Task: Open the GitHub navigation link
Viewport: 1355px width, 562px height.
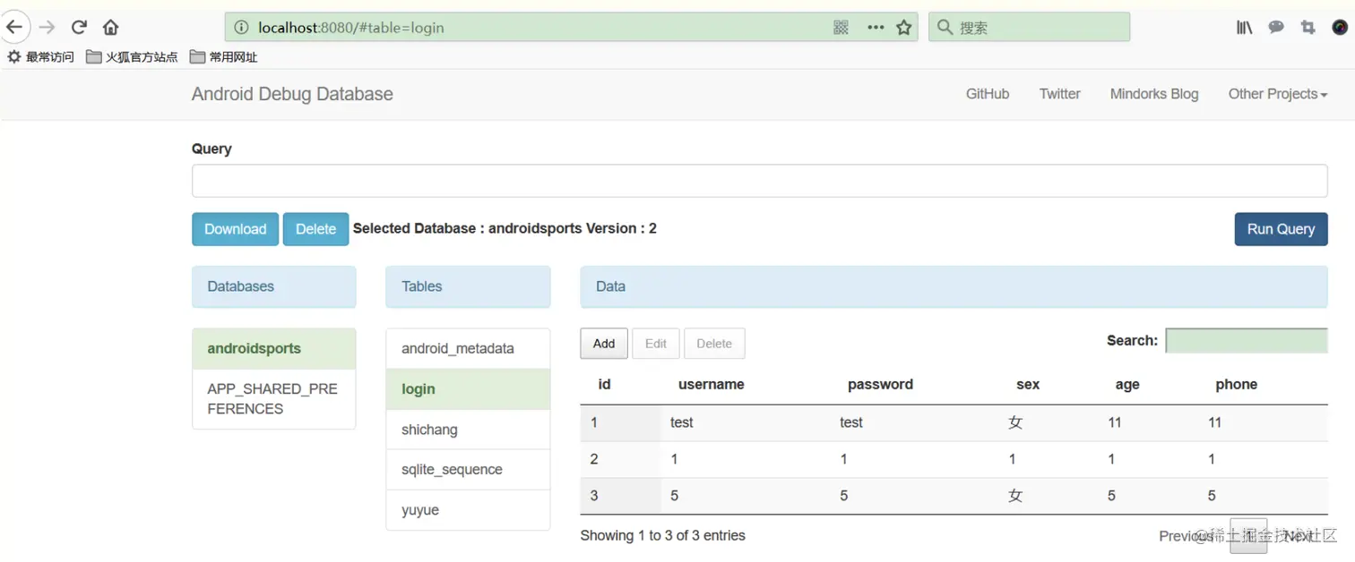Action: [x=987, y=94]
